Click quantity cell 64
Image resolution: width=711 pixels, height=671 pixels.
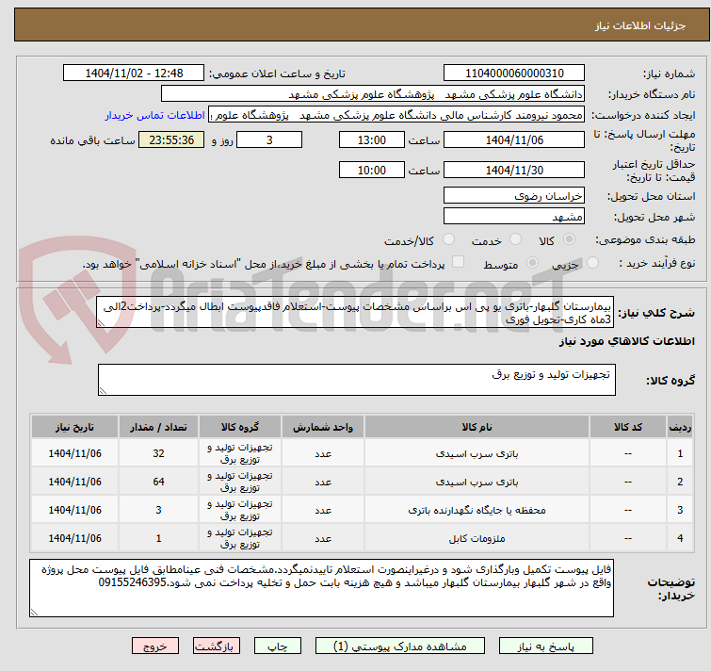tap(158, 482)
